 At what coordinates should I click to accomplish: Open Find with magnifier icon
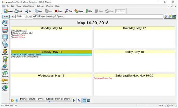point(68,11)
